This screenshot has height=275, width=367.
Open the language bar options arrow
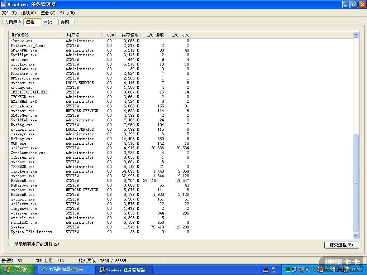tap(273, 272)
